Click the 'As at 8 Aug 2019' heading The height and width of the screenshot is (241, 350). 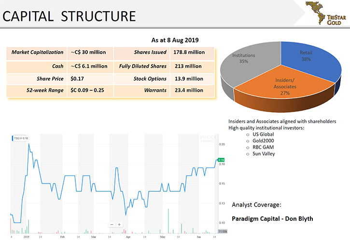pyautogui.click(x=175, y=40)
